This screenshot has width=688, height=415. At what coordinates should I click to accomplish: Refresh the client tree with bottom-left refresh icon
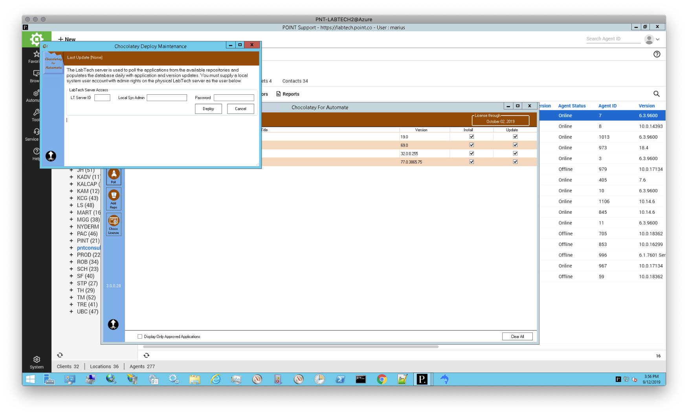(60, 355)
